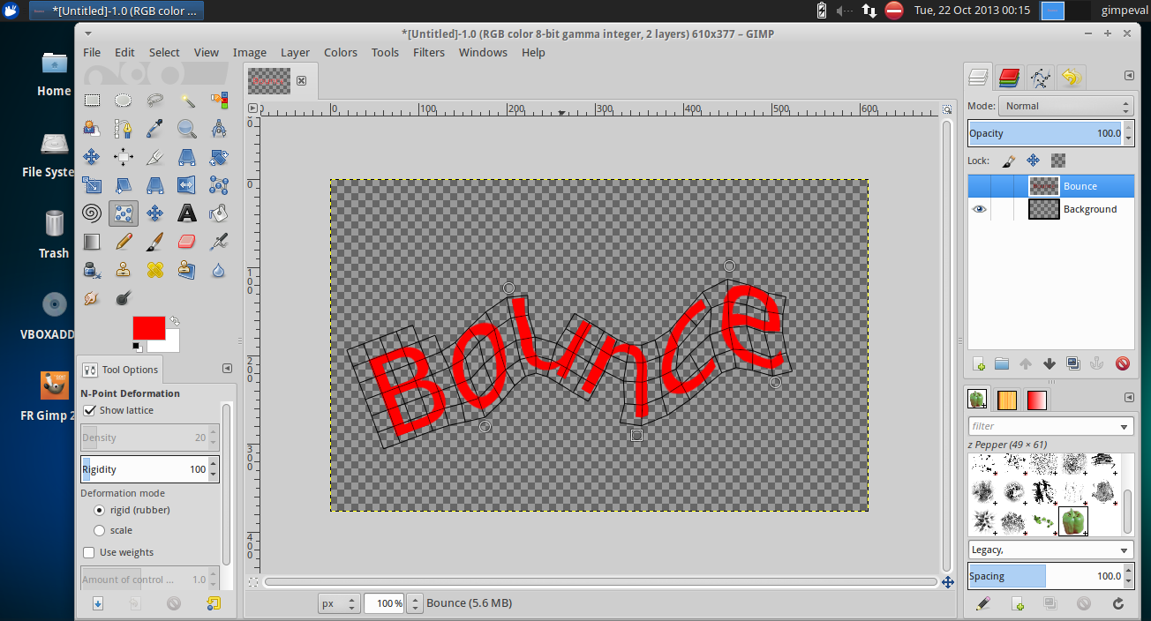Create a new layer group
Viewport: 1151px width, 621px height.
pyautogui.click(x=1002, y=363)
